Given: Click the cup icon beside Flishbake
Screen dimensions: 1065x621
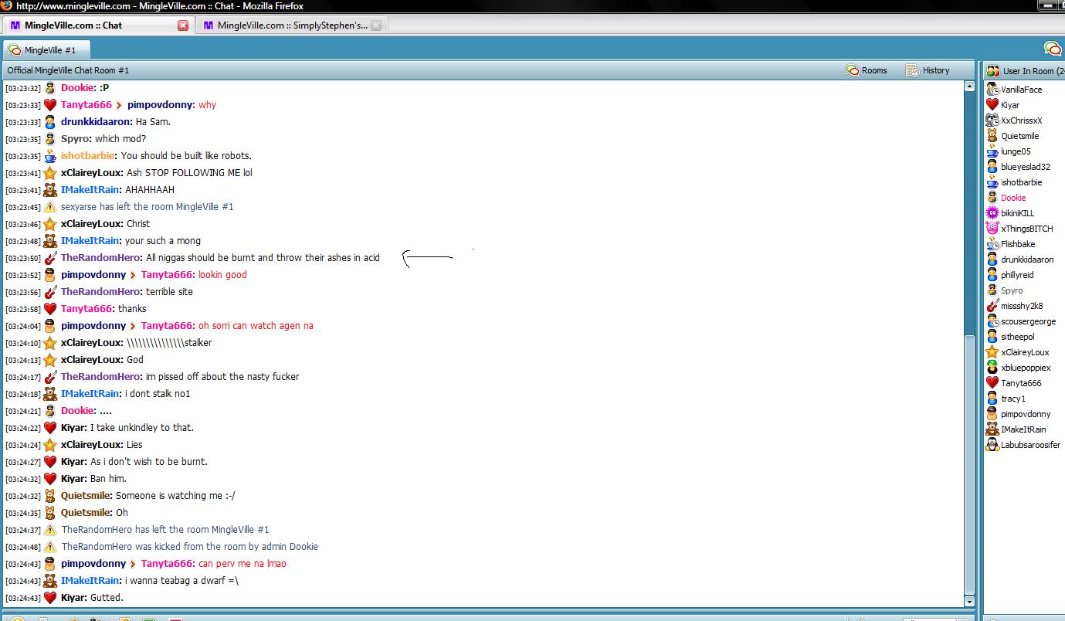Looking at the screenshot, I should point(992,244).
